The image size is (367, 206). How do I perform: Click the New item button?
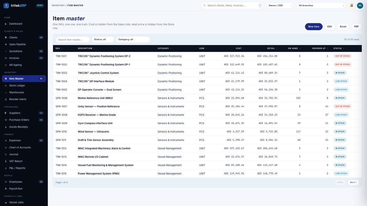(x=313, y=27)
